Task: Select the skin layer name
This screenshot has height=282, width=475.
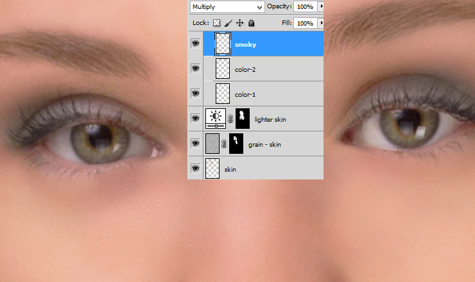Action: 230,169
